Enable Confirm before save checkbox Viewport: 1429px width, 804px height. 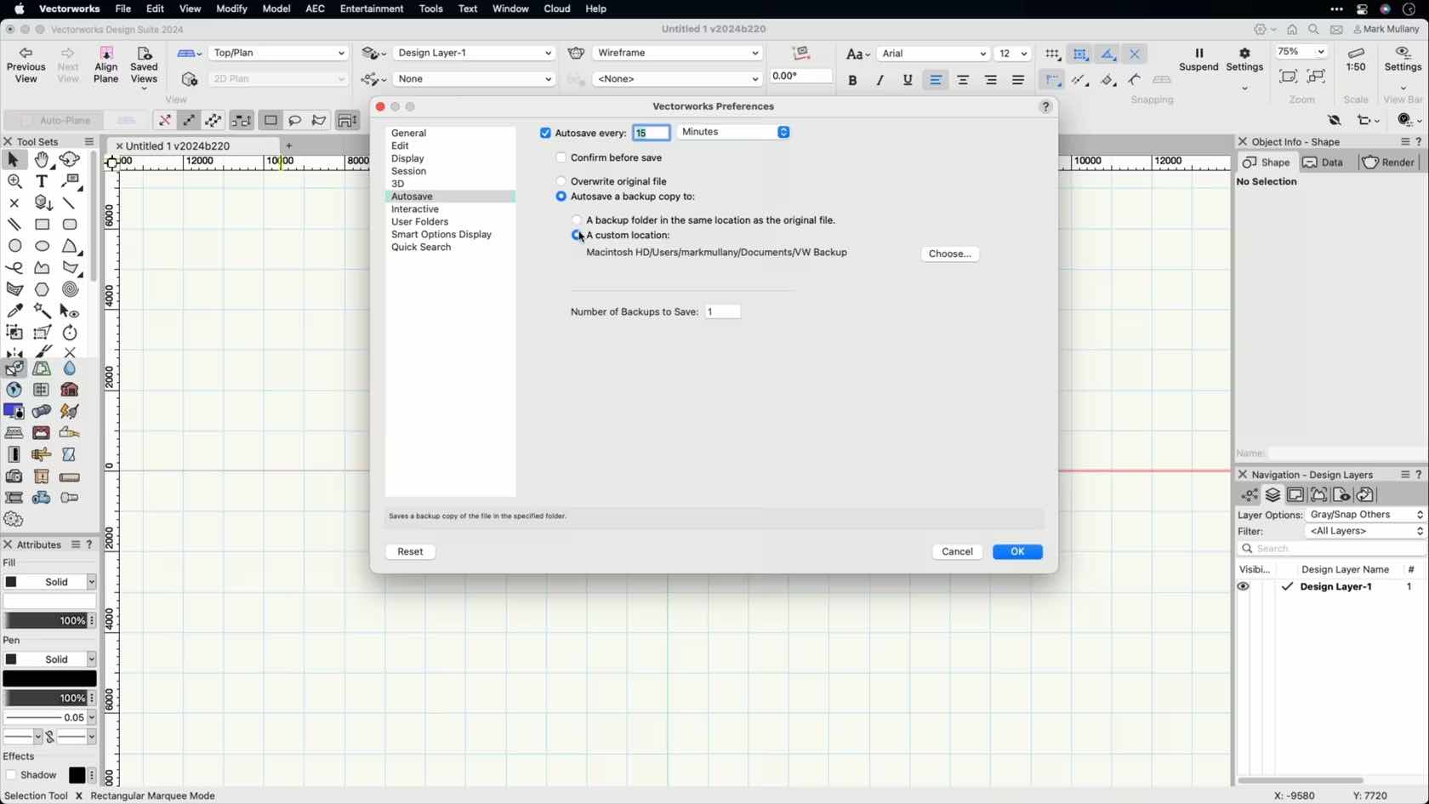(561, 157)
